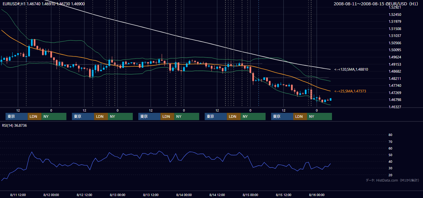Screen dimensions: 423x198
Task: Click the 8/13 12:00 time axis label
Action: click(x=151, y=195)
